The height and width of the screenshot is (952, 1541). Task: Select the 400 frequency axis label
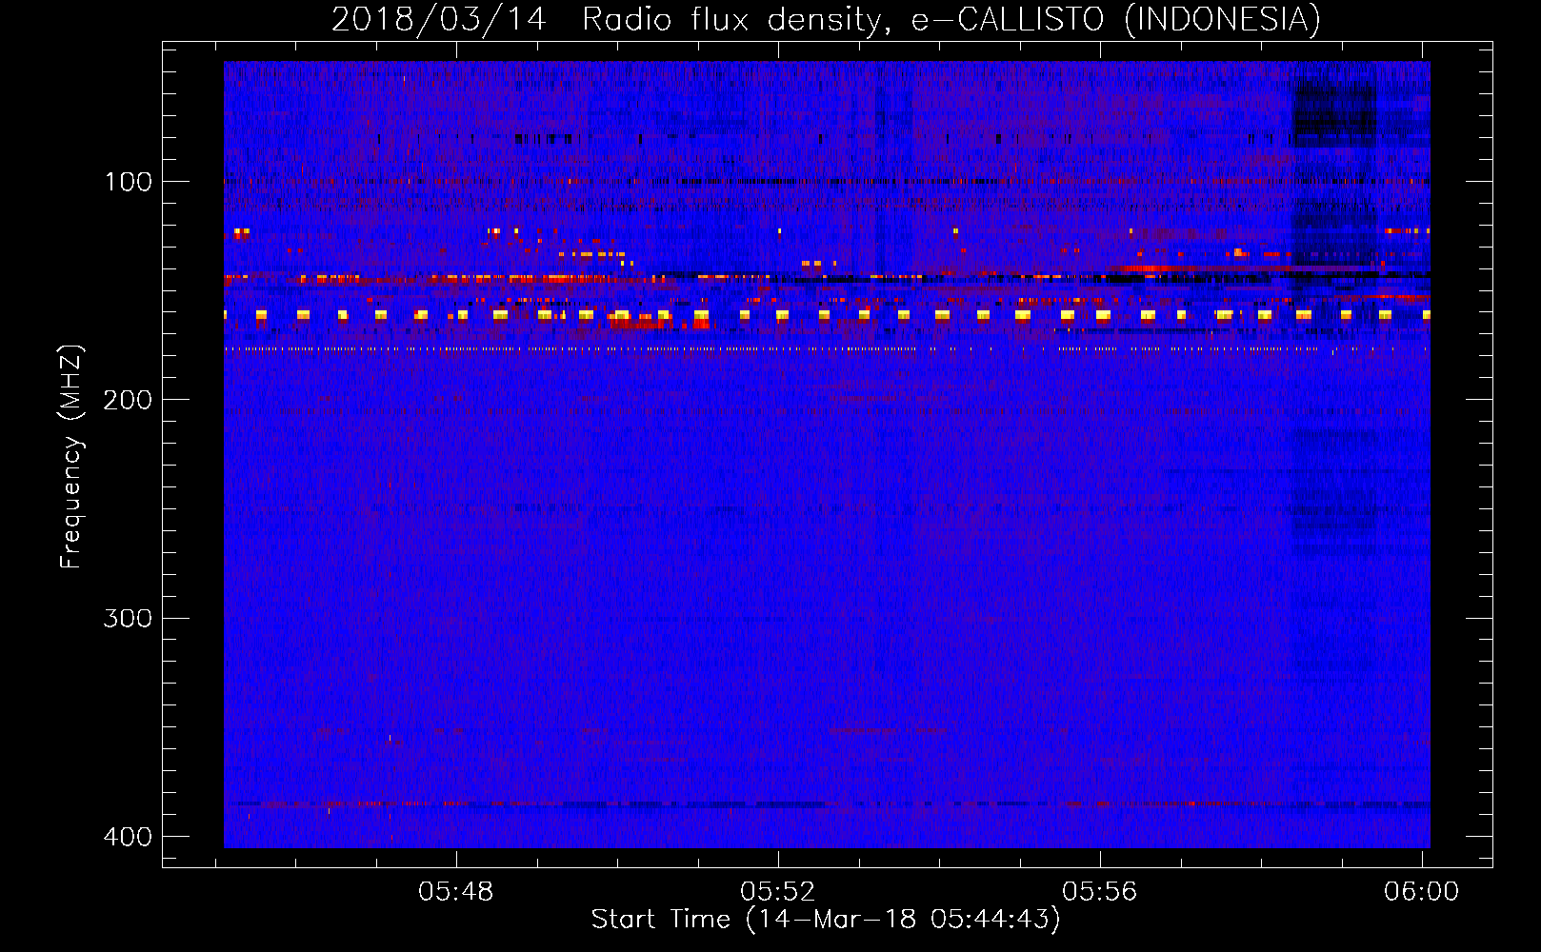point(128,837)
